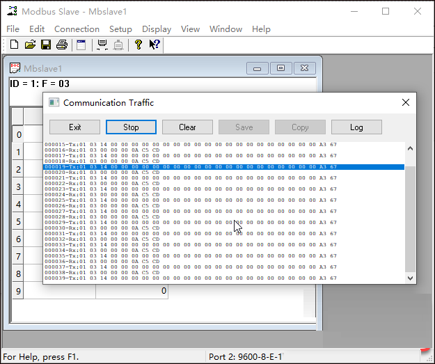Open the Edit menu
Screen dimensions: 435x364
coord(37,29)
